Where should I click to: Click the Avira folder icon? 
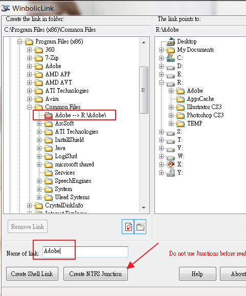coord(39,99)
